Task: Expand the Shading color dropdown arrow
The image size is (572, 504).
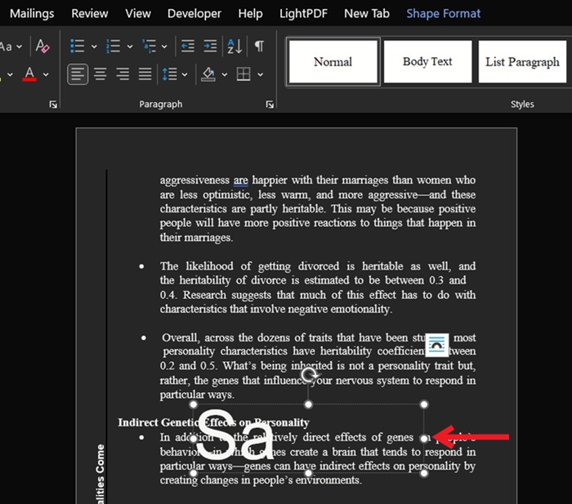Action: (225, 75)
